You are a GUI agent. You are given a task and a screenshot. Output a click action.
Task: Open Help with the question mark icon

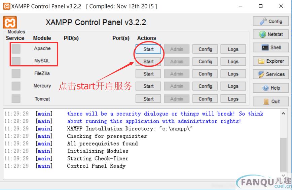coord(271,88)
